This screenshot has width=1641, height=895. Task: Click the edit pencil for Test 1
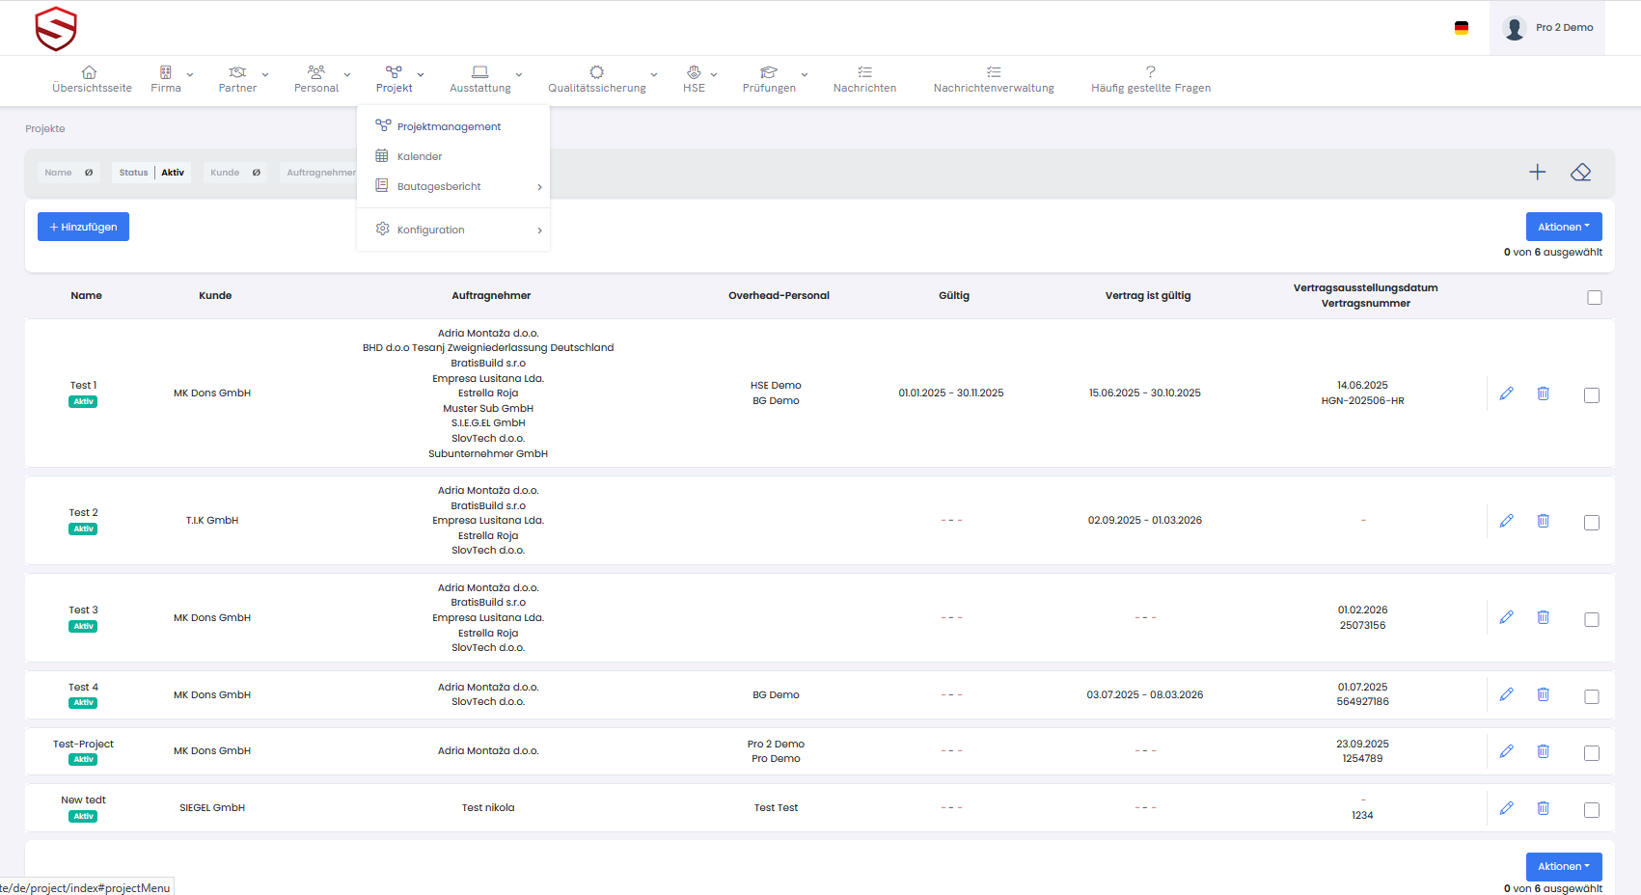coord(1506,393)
